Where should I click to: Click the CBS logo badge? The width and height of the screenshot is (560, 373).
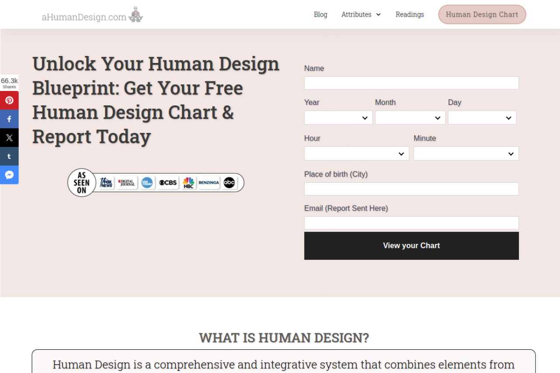pyautogui.click(x=168, y=183)
